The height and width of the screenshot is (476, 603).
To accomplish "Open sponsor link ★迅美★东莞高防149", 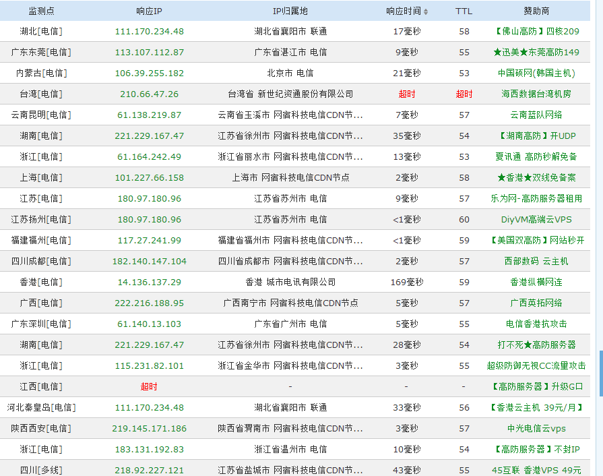I will [x=536, y=53].
